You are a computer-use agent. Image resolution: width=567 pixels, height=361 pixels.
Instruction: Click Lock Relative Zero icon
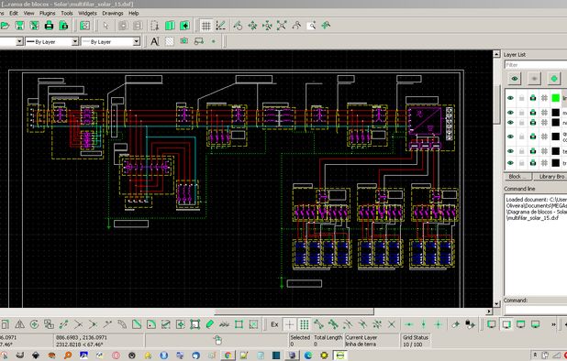(x=470, y=324)
